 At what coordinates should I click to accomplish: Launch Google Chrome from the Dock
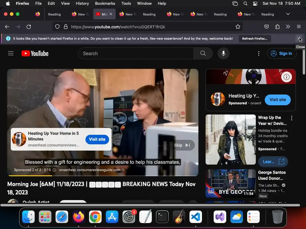(x=95, y=217)
